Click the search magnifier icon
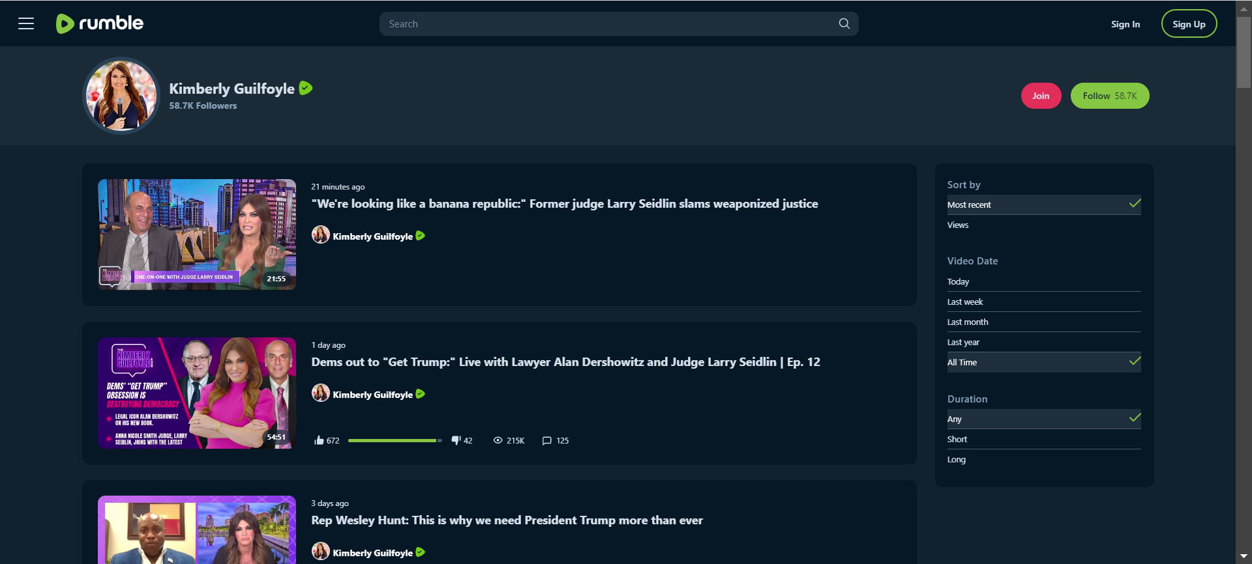Screen dimensions: 1252x564 (x=844, y=24)
